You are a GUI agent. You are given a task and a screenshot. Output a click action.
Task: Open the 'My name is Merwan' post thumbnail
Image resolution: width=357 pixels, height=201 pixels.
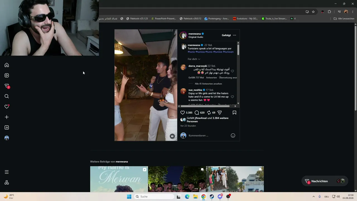(119, 179)
